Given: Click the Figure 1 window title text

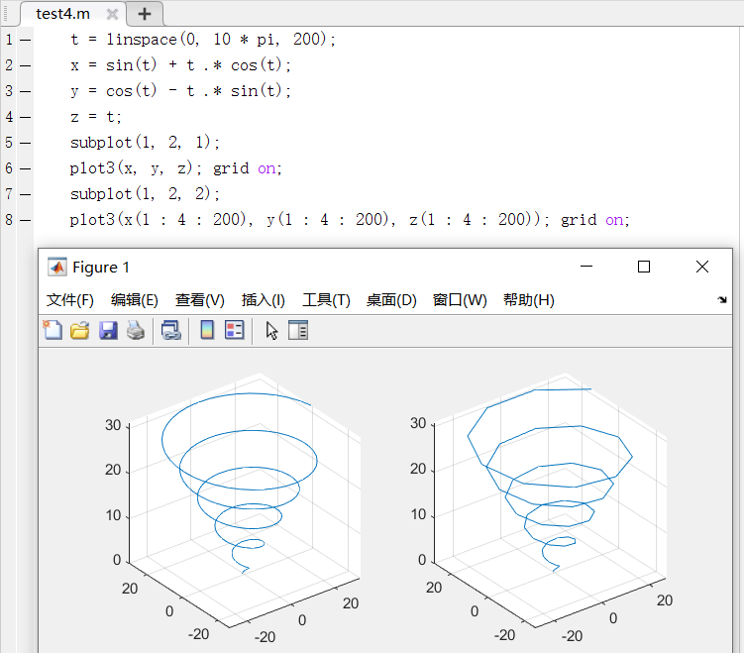Looking at the screenshot, I should point(101,268).
